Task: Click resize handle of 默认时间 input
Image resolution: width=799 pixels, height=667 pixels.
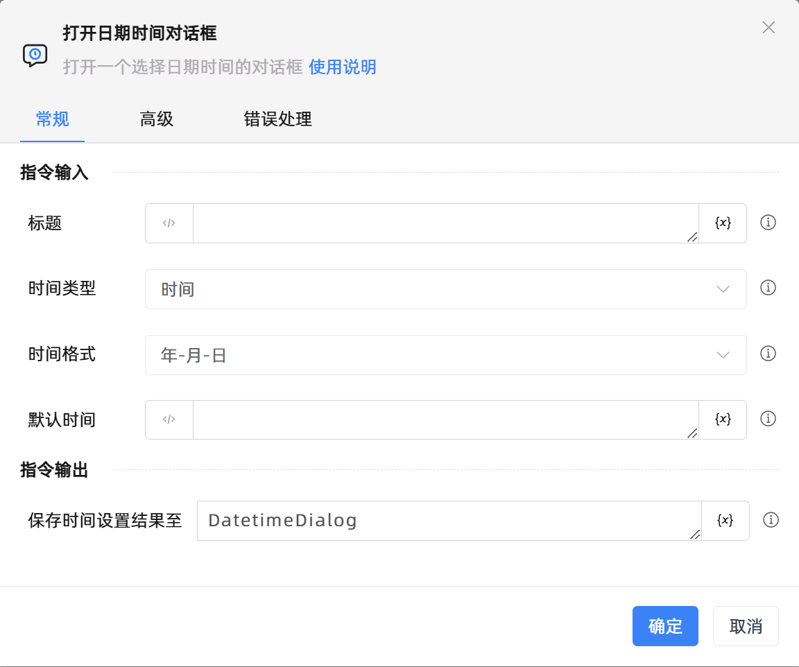Action: pyautogui.click(x=692, y=433)
